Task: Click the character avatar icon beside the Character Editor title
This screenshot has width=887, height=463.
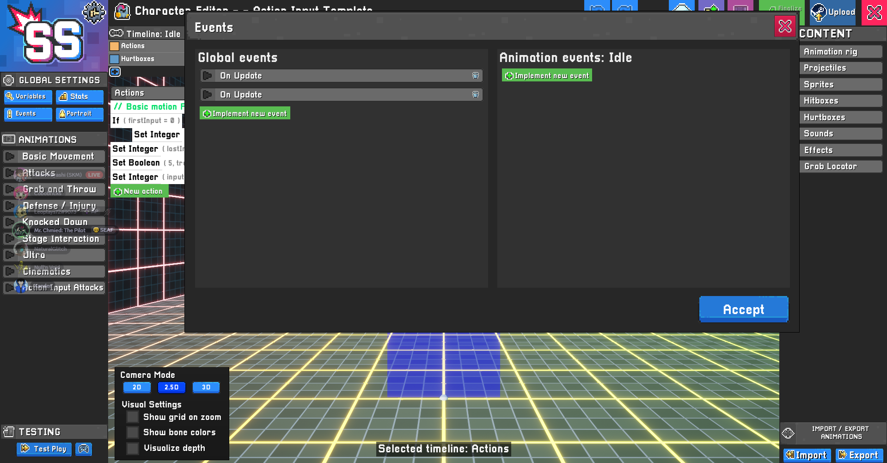Action: click(x=122, y=11)
